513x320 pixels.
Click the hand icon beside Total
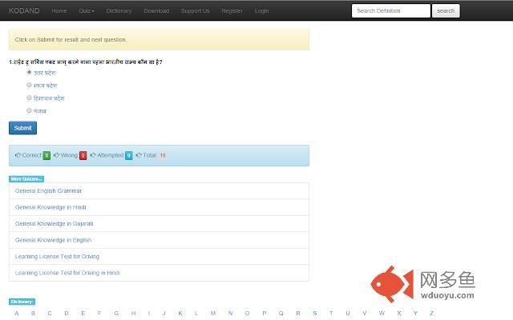pyautogui.click(x=139, y=155)
